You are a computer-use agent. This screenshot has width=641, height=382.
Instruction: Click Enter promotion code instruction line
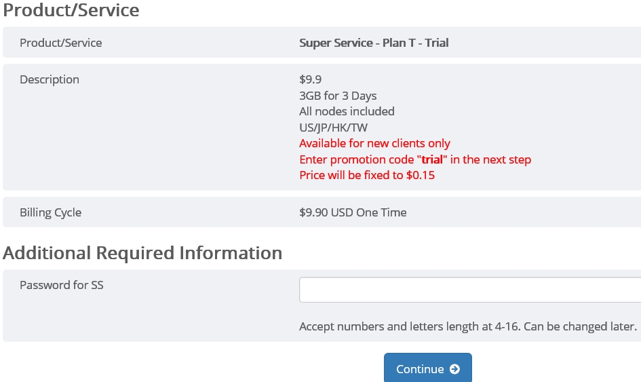coord(415,159)
